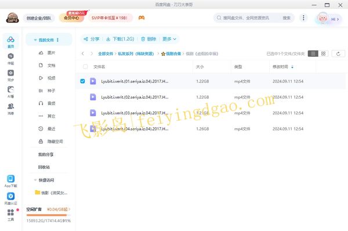348x231 pixels.
Task: Click video file icon of 03.seriya file
Action: [93, 113]
